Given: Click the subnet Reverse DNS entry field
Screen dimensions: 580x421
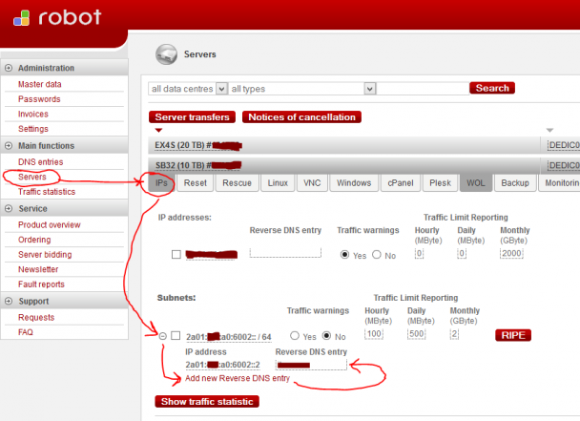Looking at the screenshot, I should [311, 365].
